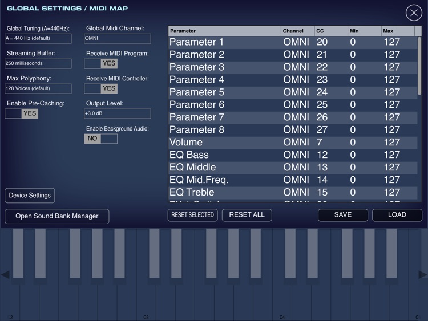Image resolution: width=428 pixels, height=321 pixels.
Task: Save the MIDI map
Action: 343,215
